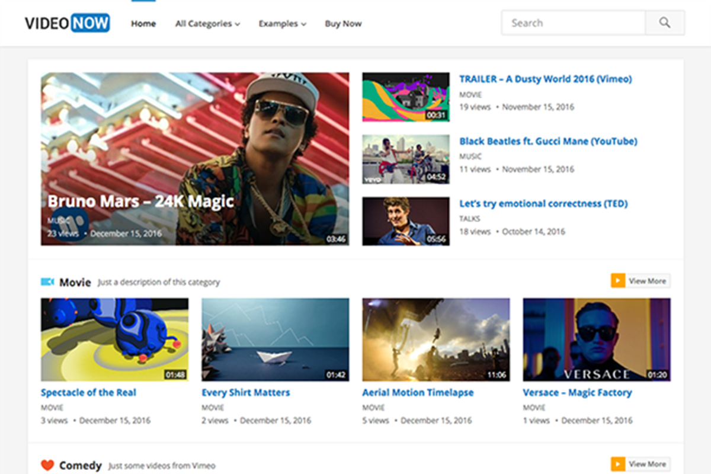711x474 pixels.
Task: Click the search magnifier icon button
Action: (665, 23)
